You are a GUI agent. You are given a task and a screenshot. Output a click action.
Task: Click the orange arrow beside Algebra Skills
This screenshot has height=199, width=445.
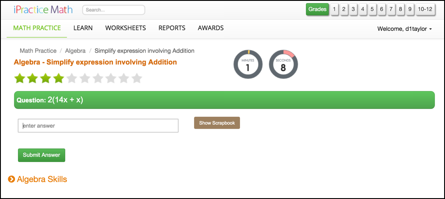click(11, 179)
